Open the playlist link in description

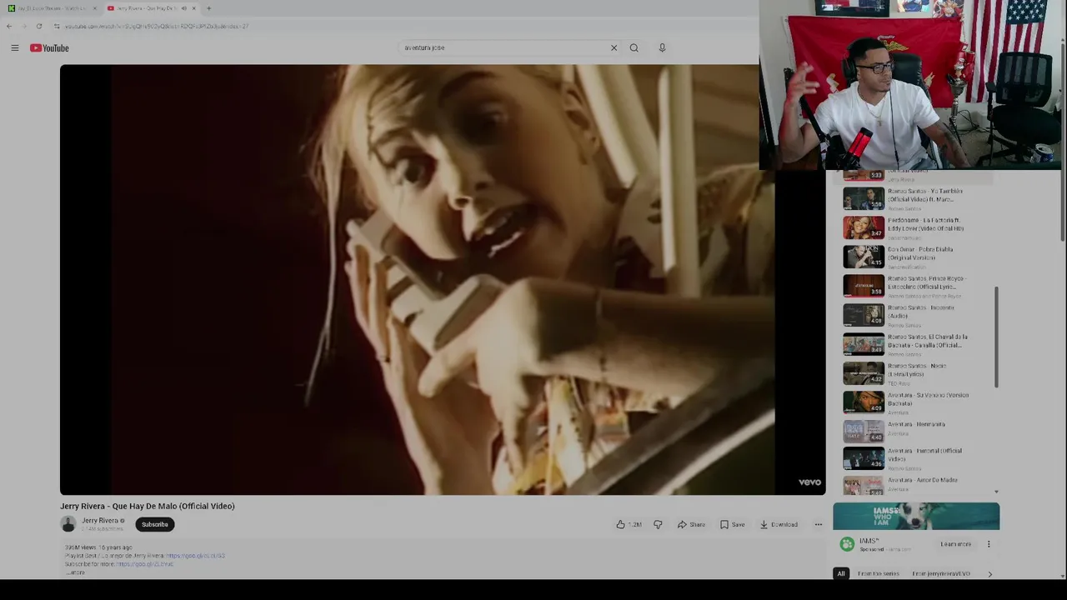[x=195, y=556]
